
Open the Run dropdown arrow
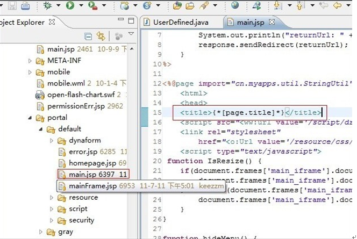tap(81, 5)
